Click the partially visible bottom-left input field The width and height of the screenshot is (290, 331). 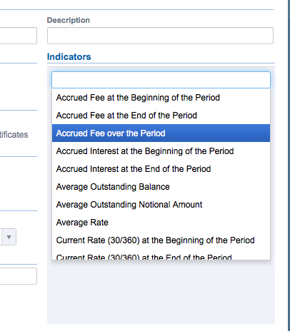point(19,276)
